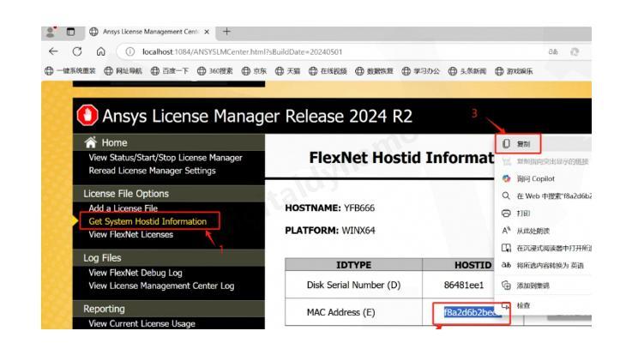Click the magnifier search icon in context menu
The image size is (632, 355).
(506, 196)
